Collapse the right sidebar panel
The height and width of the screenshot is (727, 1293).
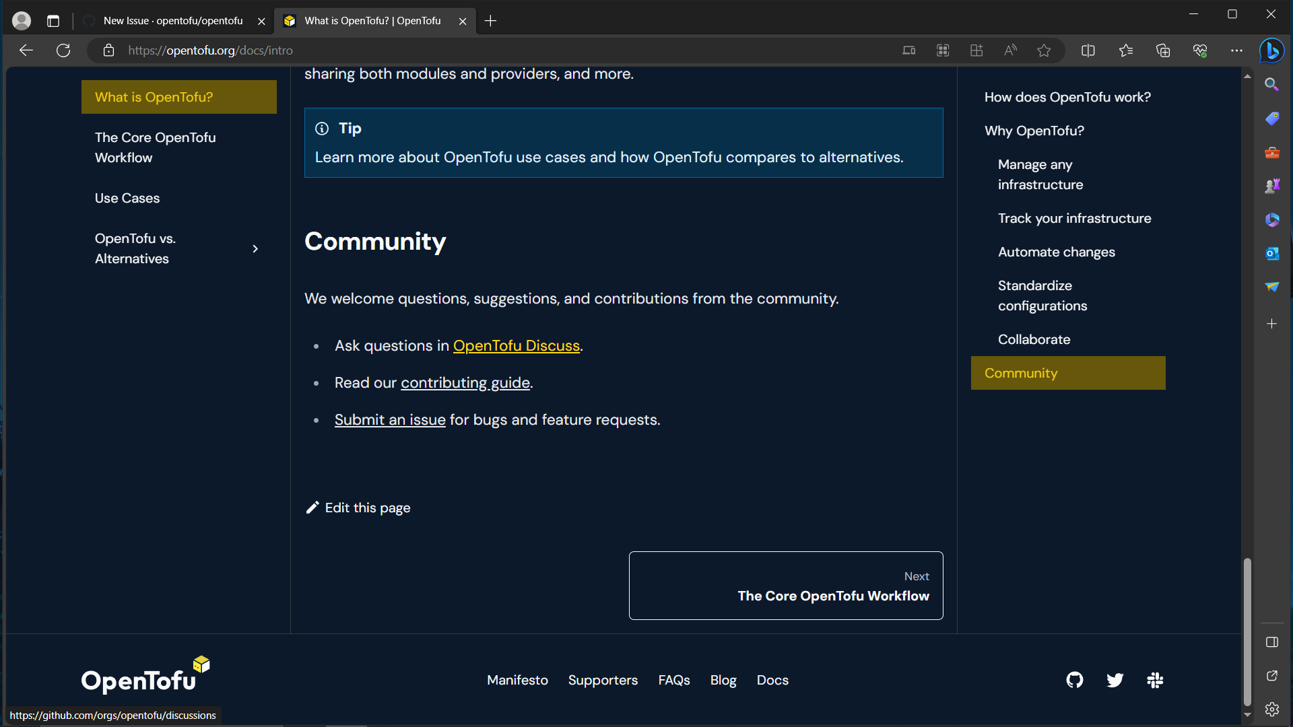click(x=1272, y=642)
